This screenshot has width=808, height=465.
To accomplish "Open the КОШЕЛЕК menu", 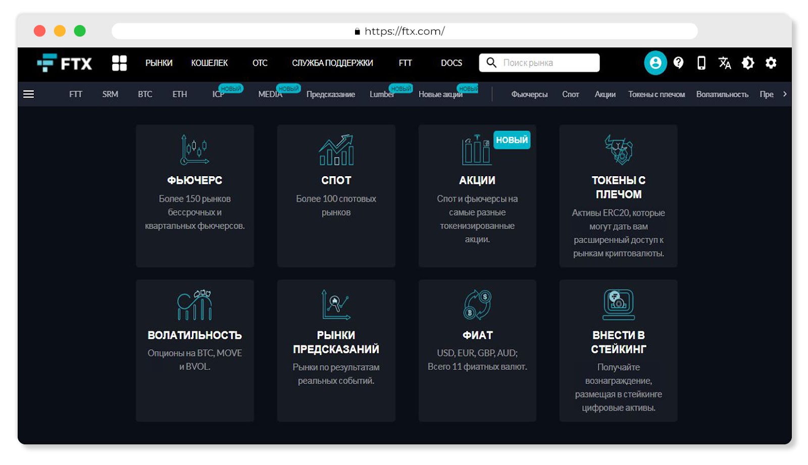I will (210, 63).
